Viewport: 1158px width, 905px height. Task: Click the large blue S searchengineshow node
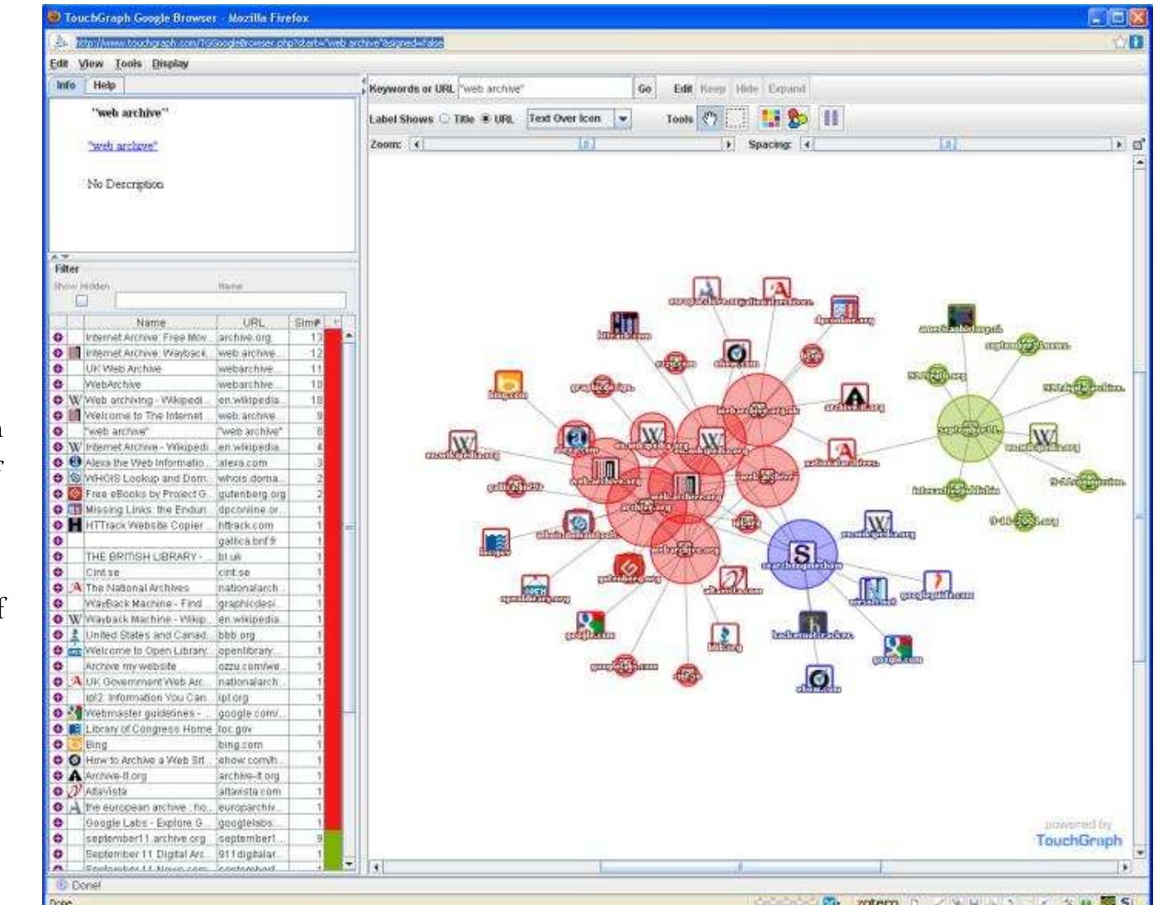point(802,554)
